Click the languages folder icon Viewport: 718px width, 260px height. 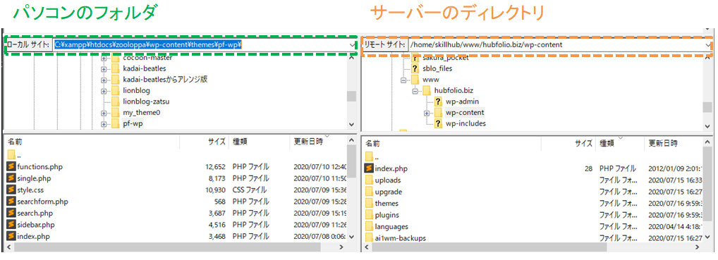coord(369,227)
